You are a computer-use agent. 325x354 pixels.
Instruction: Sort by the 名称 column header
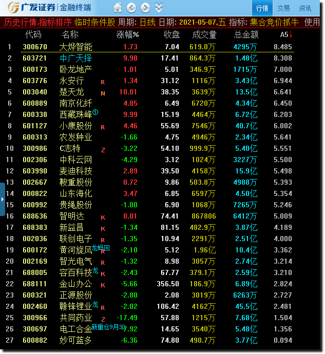coord(70,34)
